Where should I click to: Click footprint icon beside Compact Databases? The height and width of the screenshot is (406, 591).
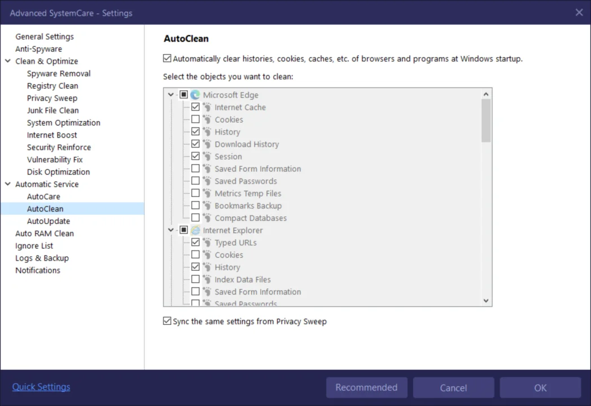[x=207, y=218]
